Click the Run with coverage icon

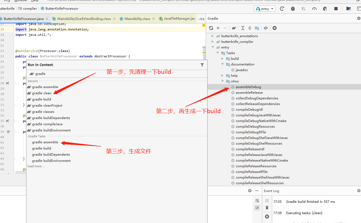pyautogui.click(x=304, y=9)
